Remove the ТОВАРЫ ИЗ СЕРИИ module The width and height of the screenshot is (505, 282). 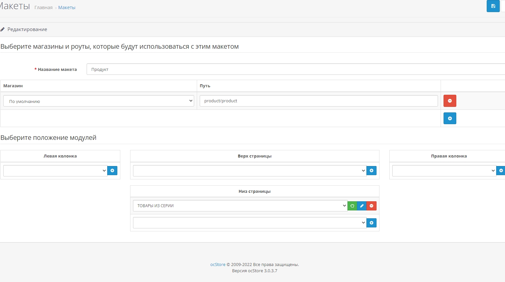pyautogui.click(x=372, y=206)
